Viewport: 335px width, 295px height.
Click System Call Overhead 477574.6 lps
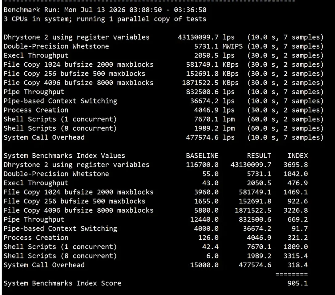[x=210, y=137]
